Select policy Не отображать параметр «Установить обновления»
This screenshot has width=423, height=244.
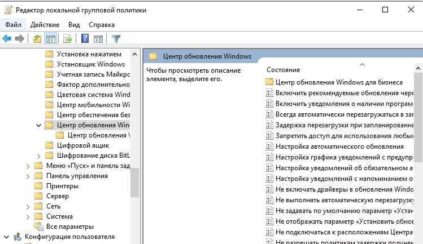(344, 221)
